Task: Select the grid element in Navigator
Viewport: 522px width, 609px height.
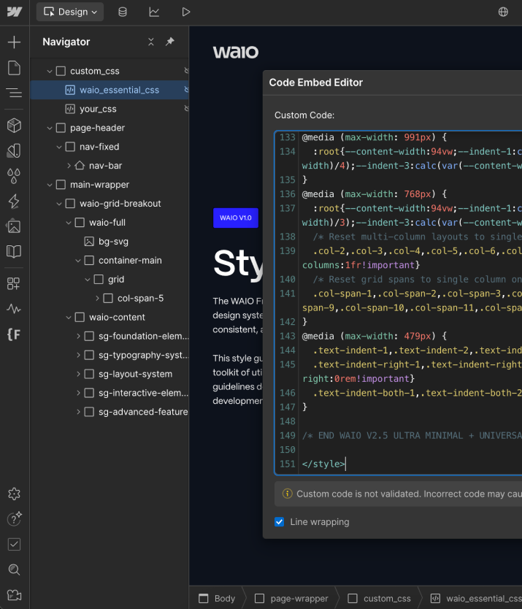Action: pos(110,279)
